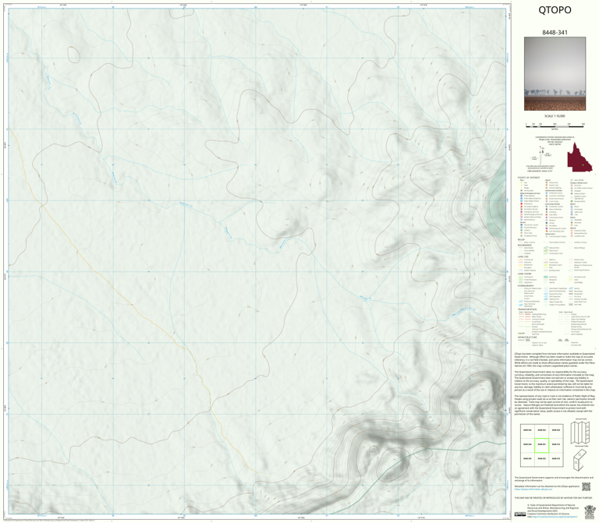
Task: Select the map sheet number 8448-341 heading
Action: (x=555, y=33)
